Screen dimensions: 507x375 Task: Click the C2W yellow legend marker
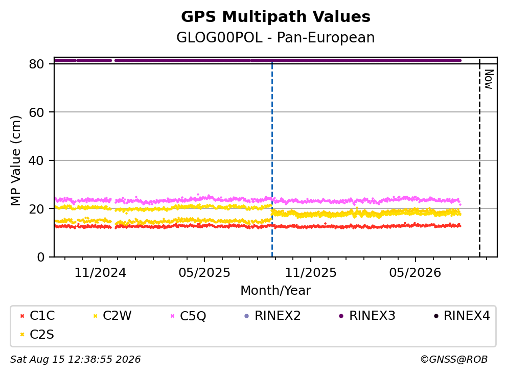tap(96, 316)
